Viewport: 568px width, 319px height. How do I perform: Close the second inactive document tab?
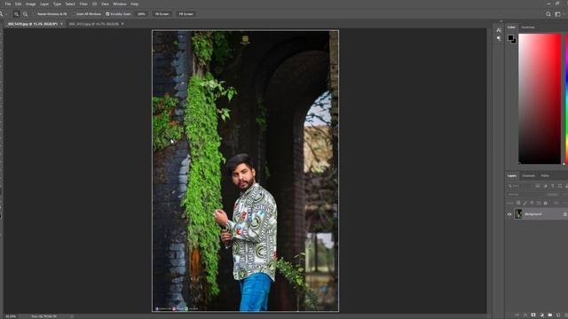pos(122,24)
